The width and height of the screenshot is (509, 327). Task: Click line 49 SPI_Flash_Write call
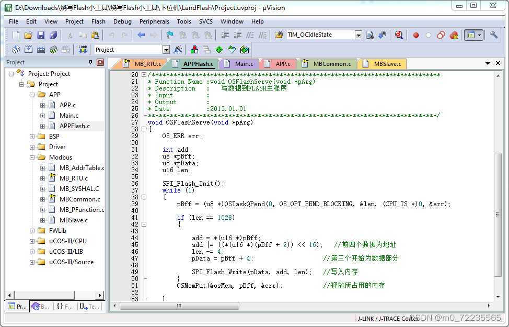[251, 272]
